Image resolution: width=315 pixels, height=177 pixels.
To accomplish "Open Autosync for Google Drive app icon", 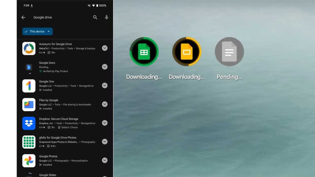I will (29, 48).
